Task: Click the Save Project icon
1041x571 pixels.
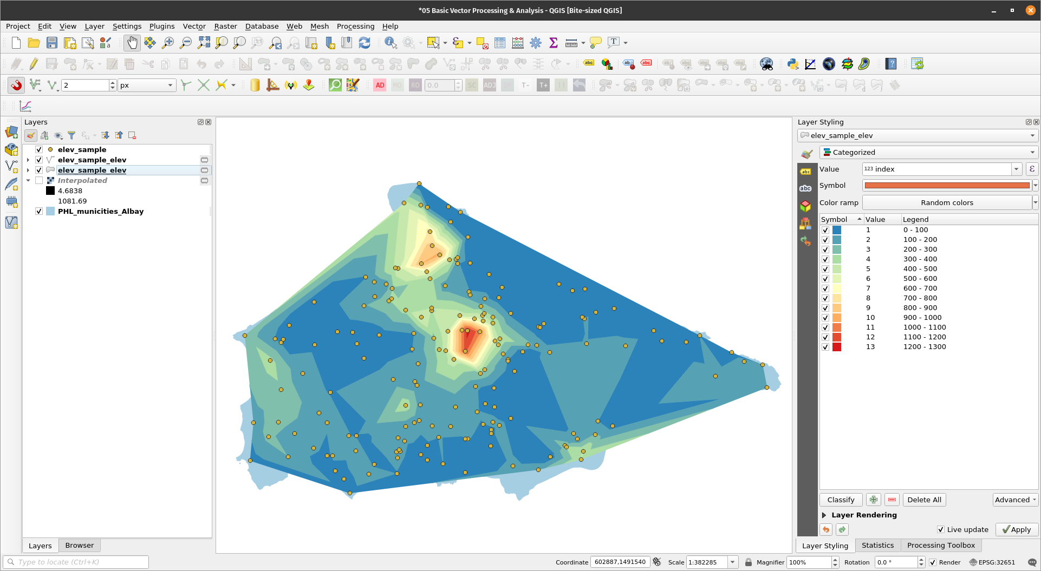Action: [52, 43]
